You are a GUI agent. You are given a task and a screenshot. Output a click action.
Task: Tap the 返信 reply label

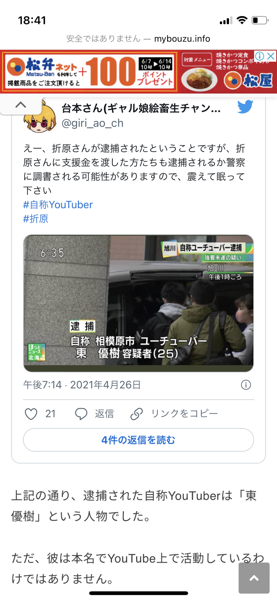click(x=104, y=414)
